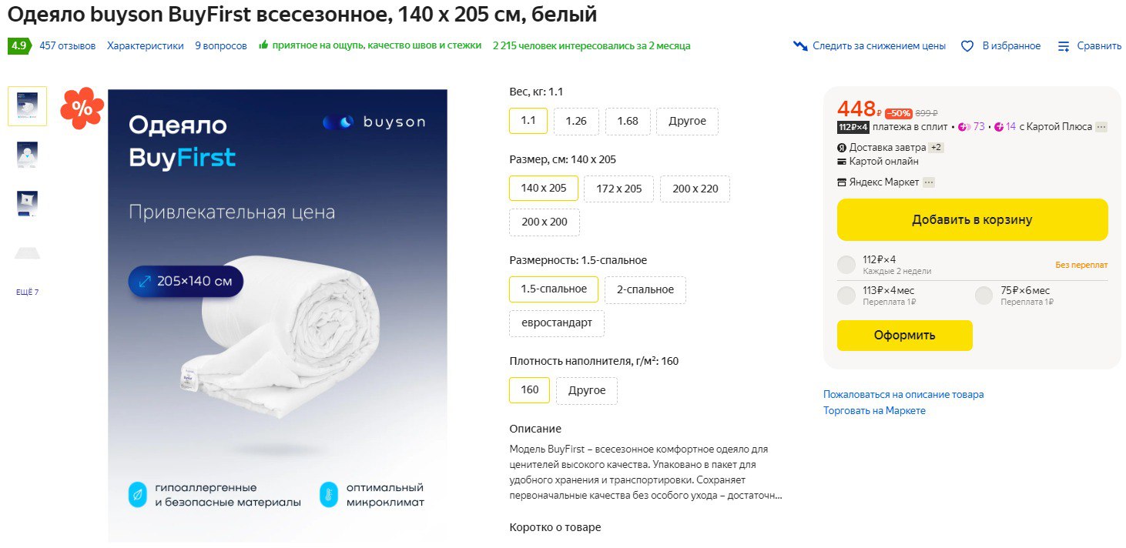Go to 457 отзывов reviews

coord(68,46)
